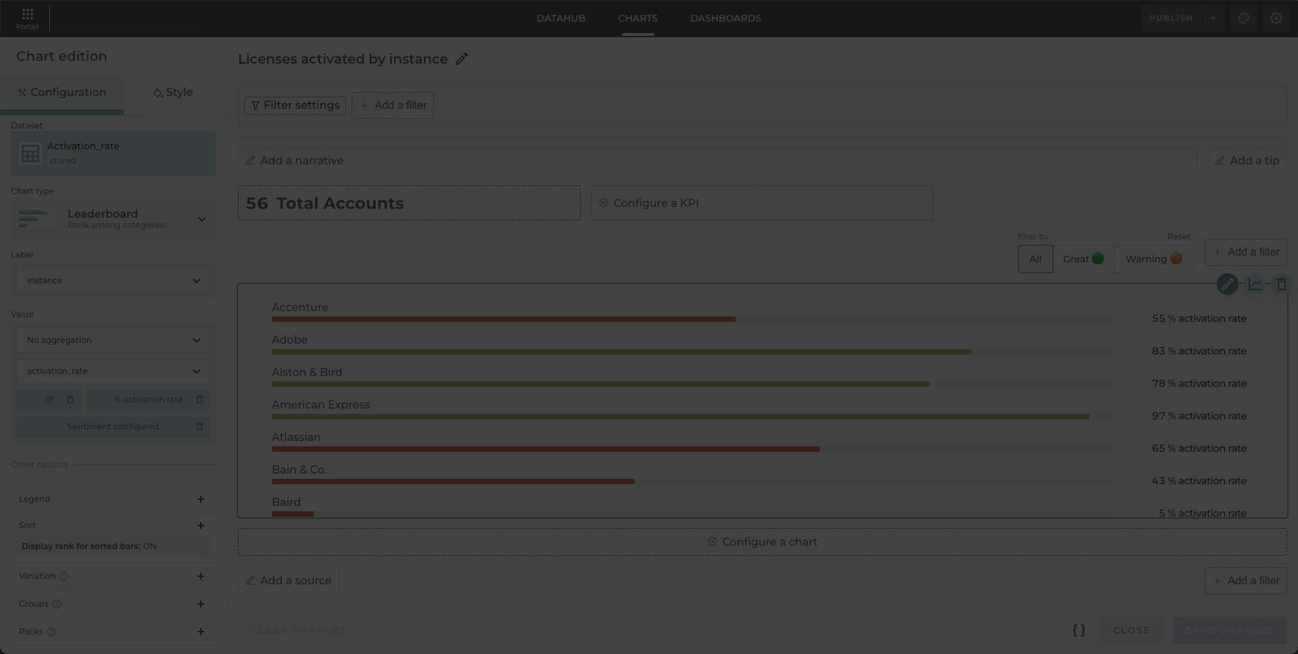Click the line chart icon above leaderboard

tap(1255, 284)
